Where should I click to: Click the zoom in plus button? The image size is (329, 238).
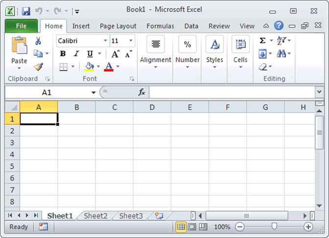(x=308, y=227)
